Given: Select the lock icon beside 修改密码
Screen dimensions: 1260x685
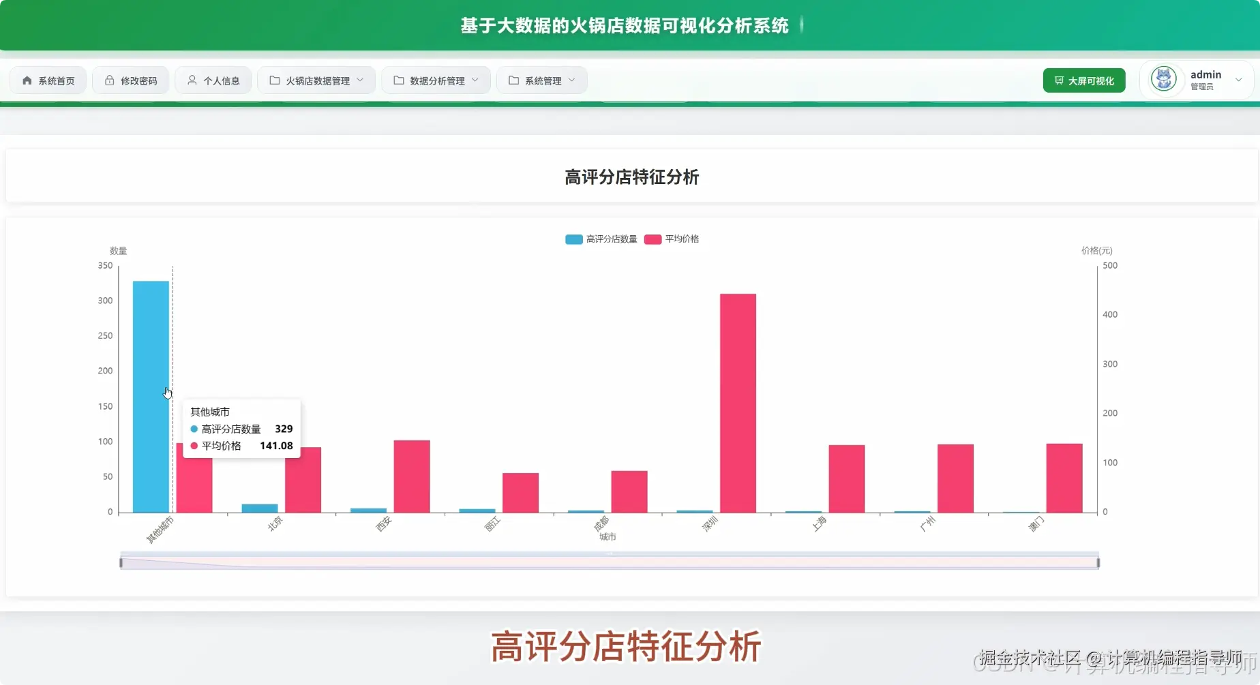Looking at the screenshot, I should coord(109,80).
